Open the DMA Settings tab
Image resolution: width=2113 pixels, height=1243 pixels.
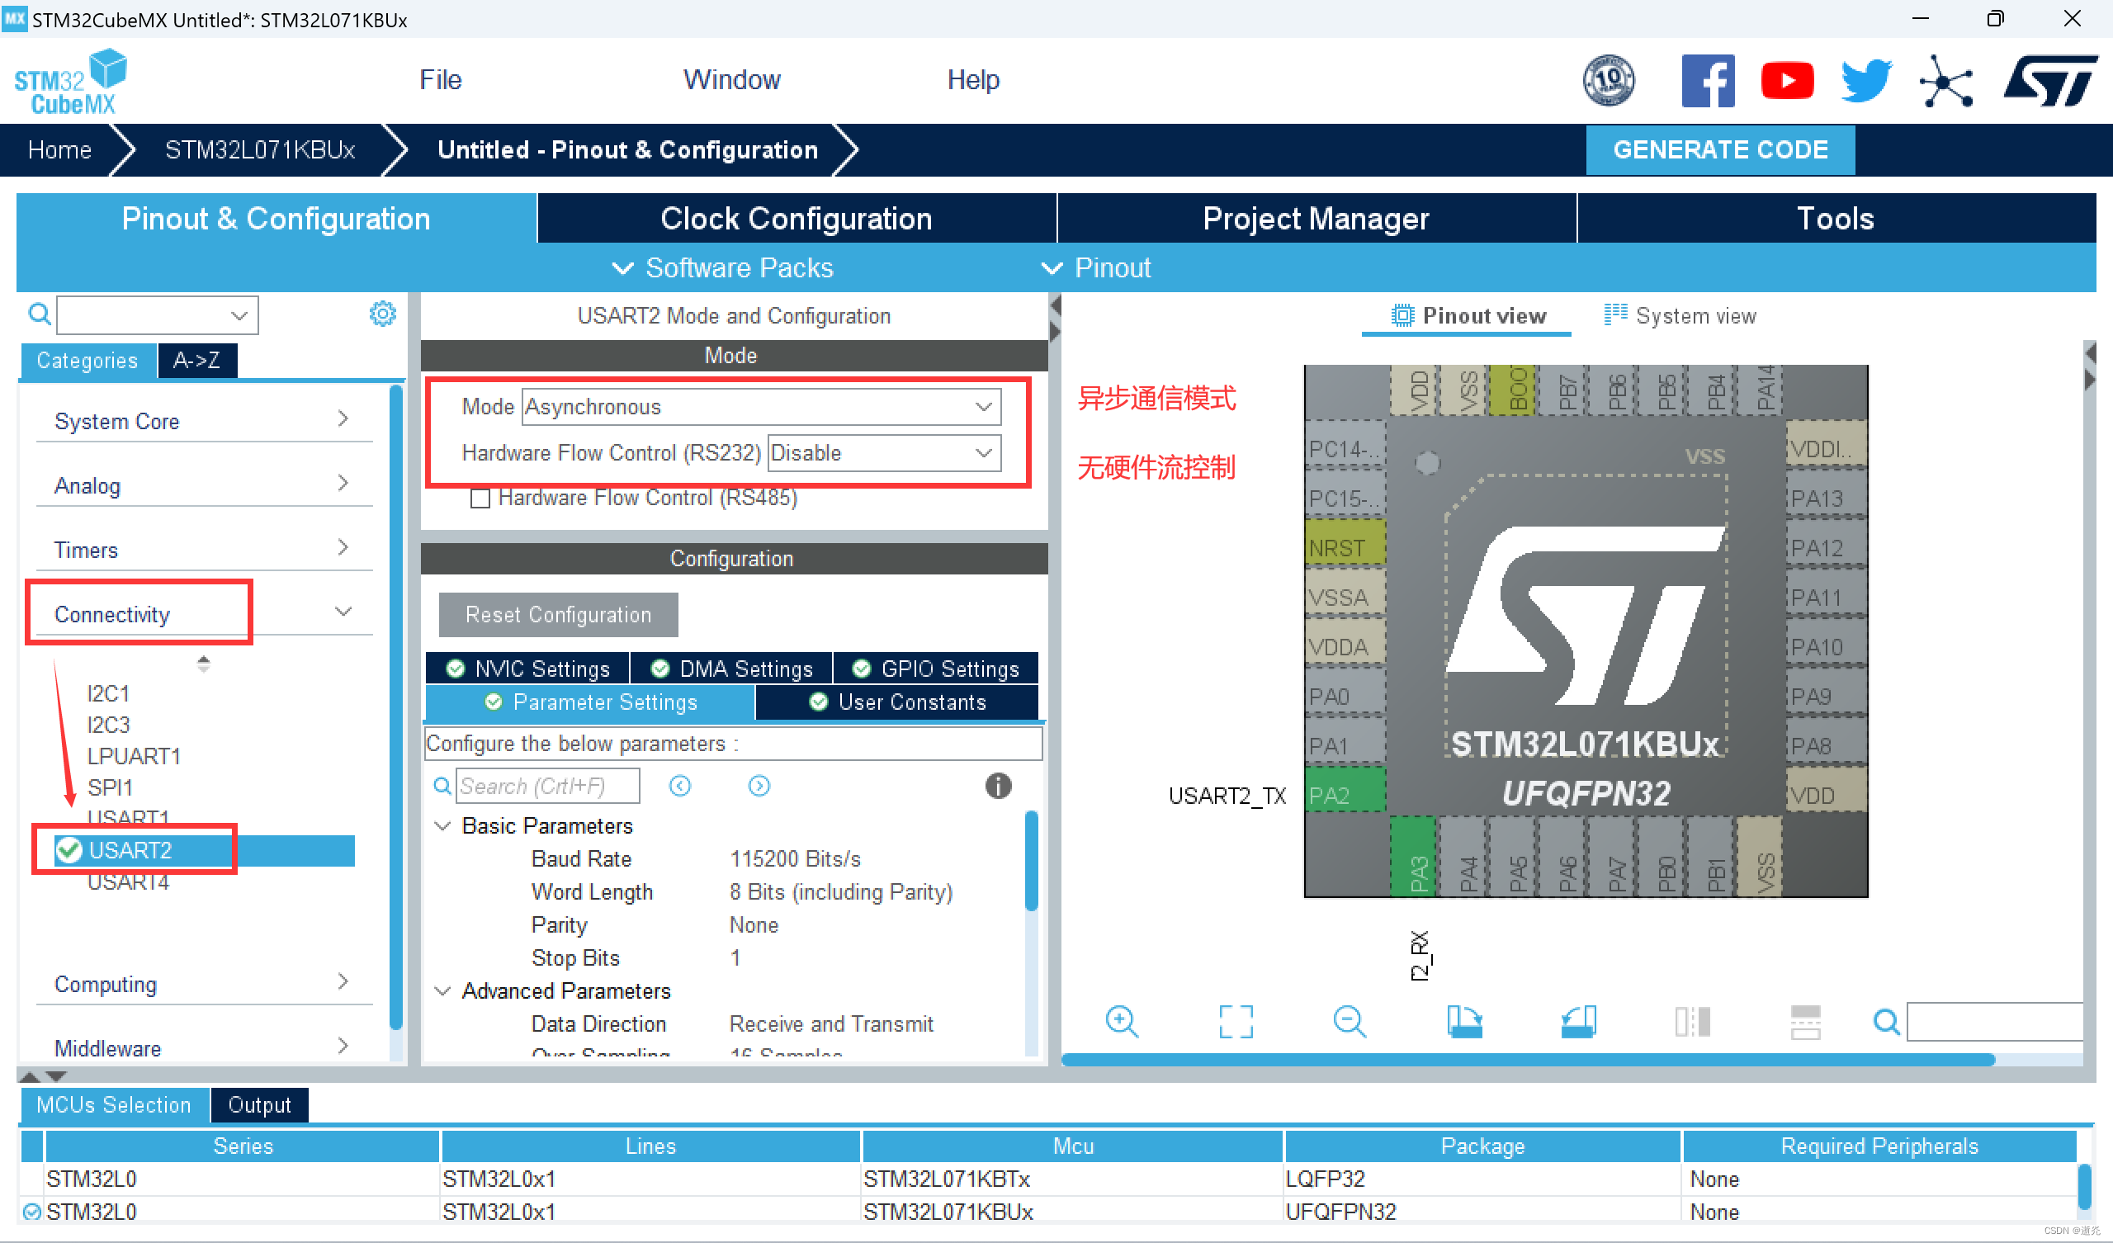[730, 669]
